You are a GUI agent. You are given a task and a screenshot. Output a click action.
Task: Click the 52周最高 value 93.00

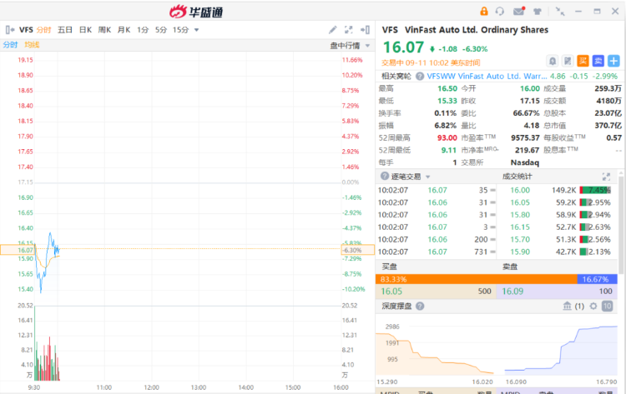tap(447, 137)
